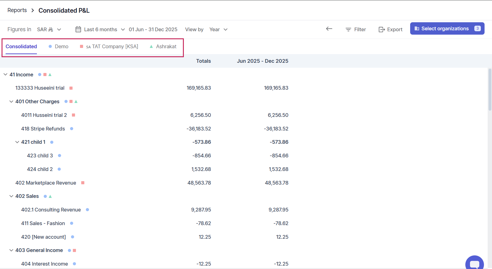Go to Reports breadcrumb link
The height and width of the screenshot is (269, 492).
(x=17, y=10)
